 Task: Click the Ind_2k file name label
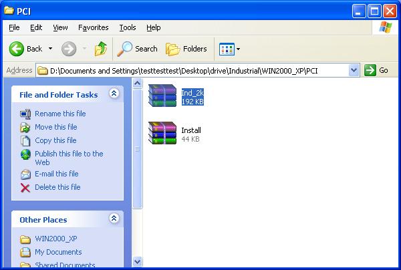192,93
